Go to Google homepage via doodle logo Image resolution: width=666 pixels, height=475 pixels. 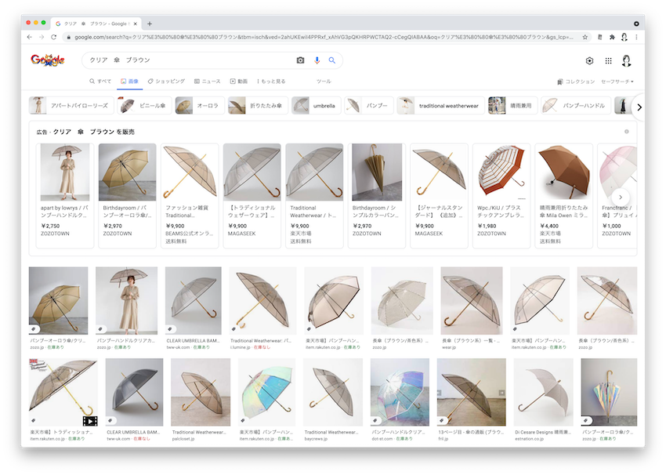pos(48,60)
